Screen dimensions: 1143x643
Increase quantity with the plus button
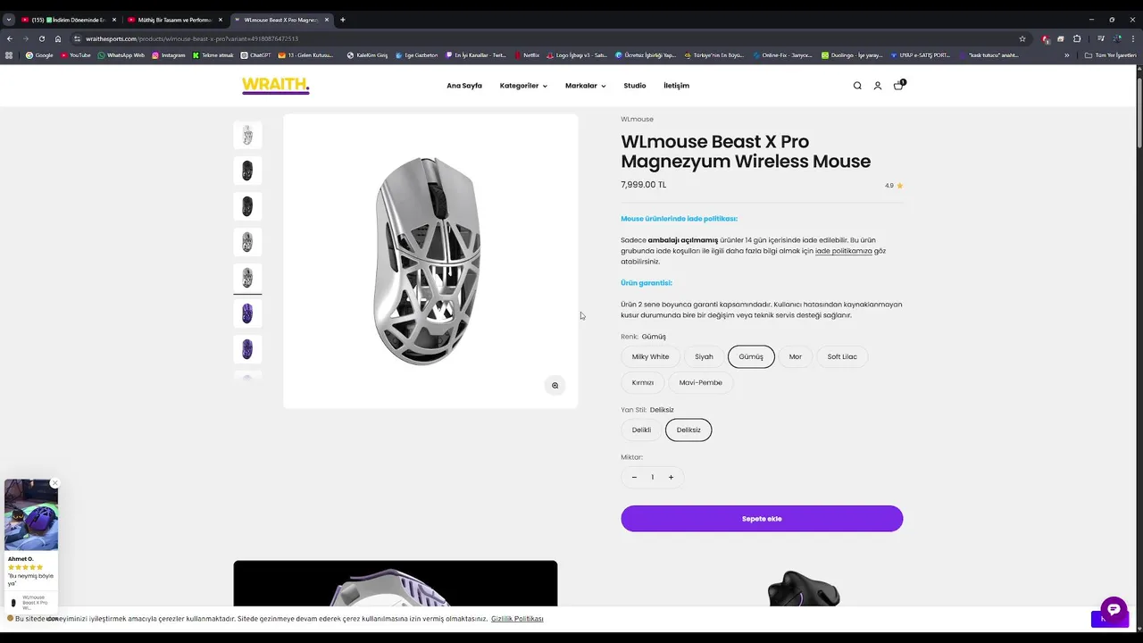click(x=671, y=478)
